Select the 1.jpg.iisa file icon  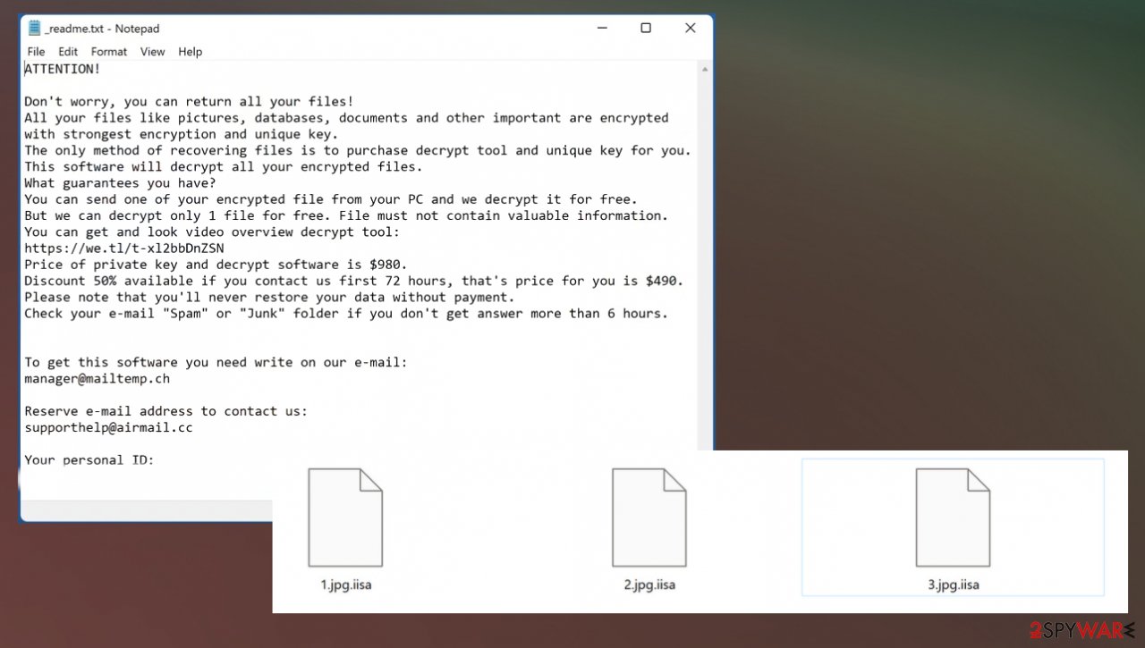[345, 517]
